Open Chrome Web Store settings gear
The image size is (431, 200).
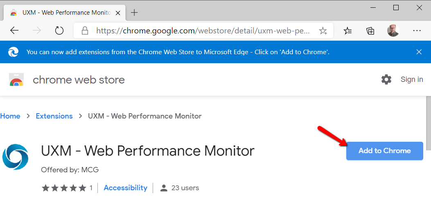click(x=386, y=79)
